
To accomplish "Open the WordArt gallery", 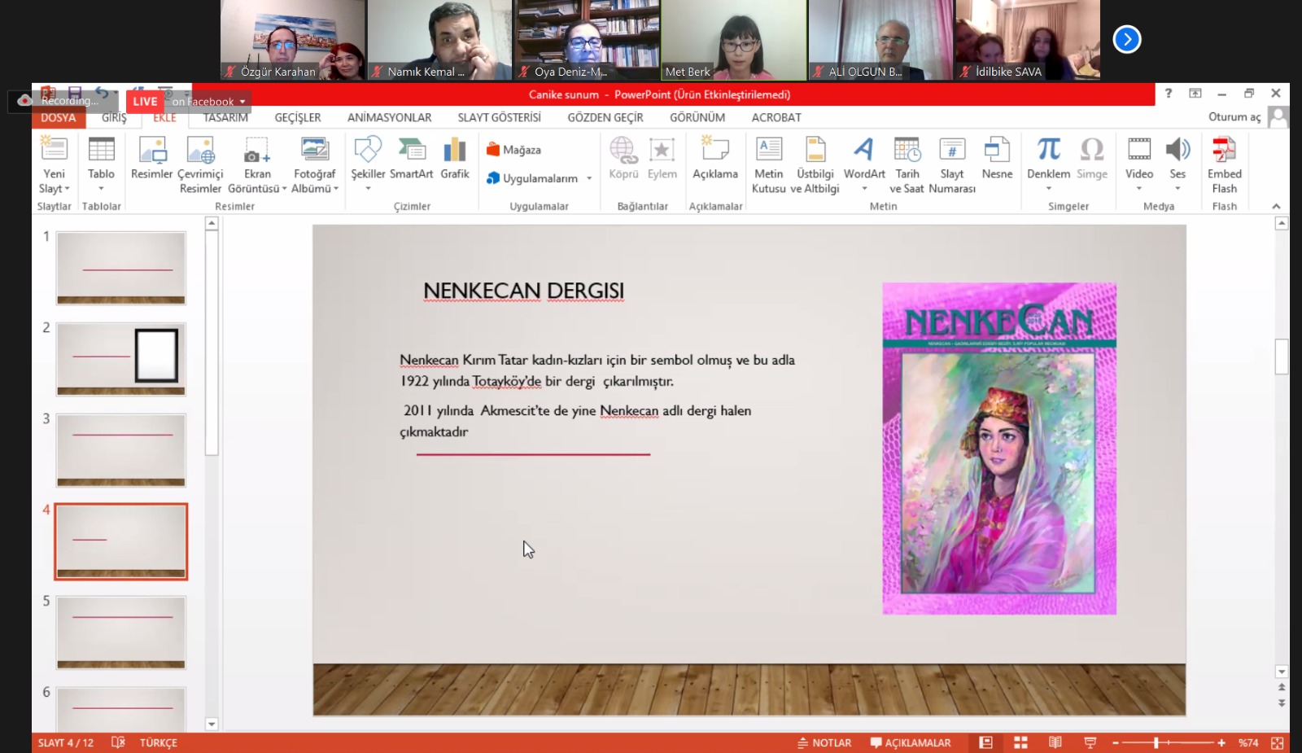I will click(864, 164).
